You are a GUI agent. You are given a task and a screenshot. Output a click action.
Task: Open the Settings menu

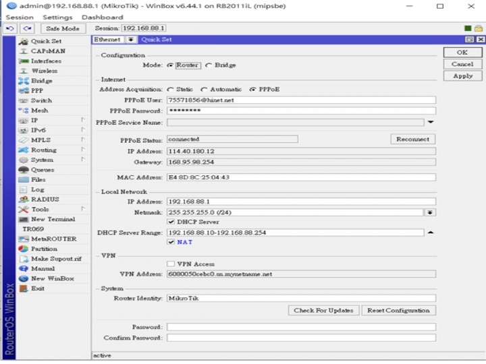57,18
